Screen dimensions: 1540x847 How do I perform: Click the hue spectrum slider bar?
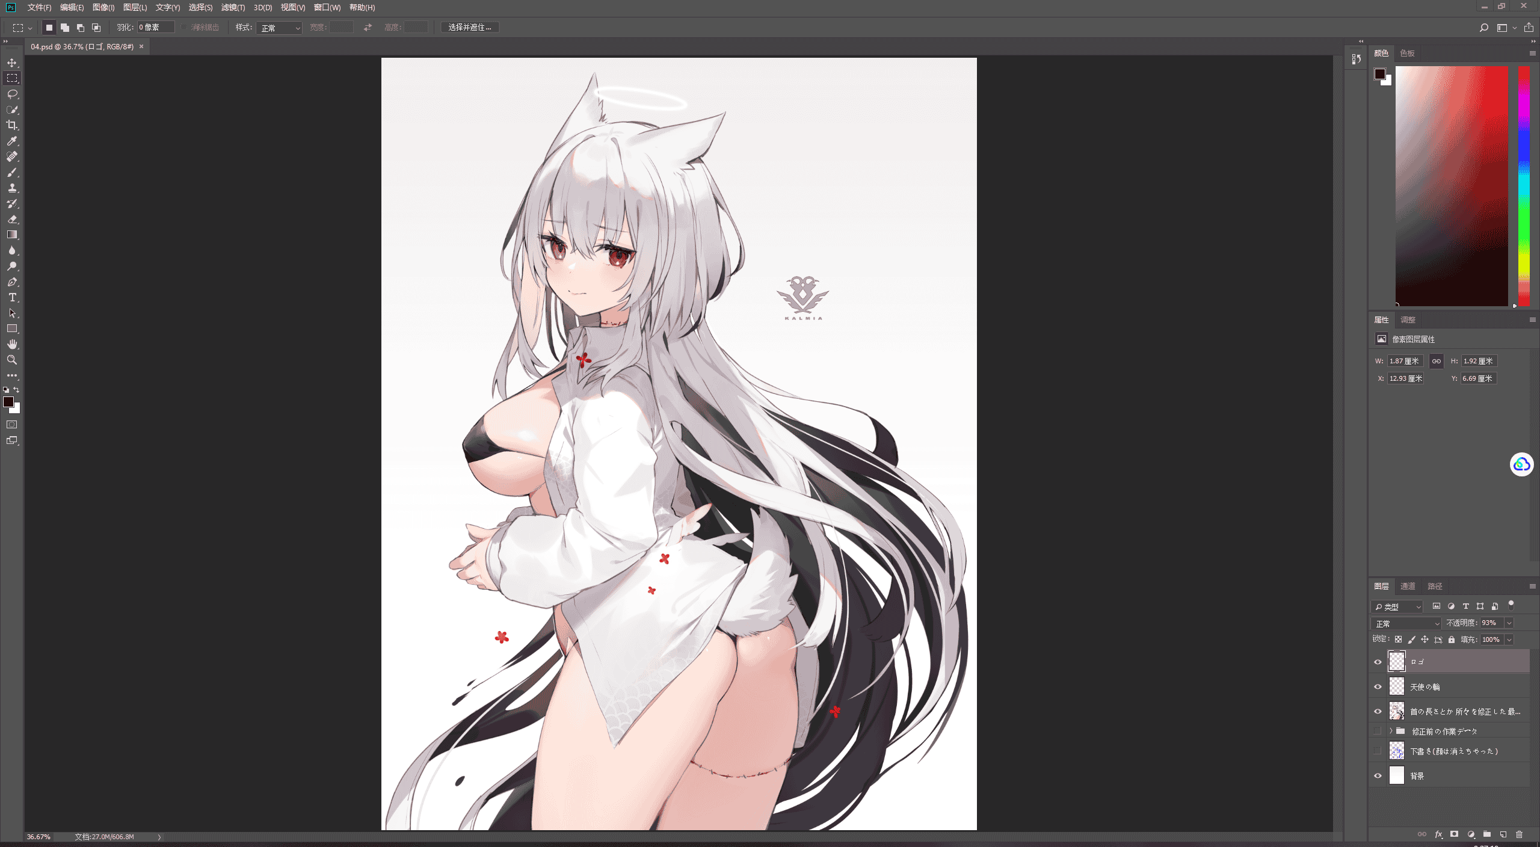coord(1524,186)
